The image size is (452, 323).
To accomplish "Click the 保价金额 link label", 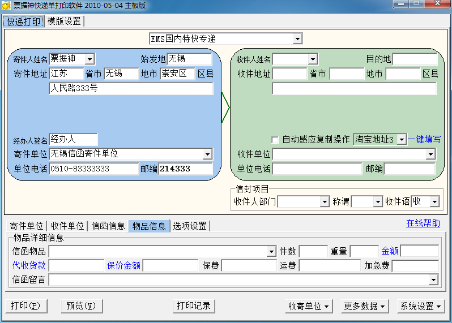I will pos(123,265).
